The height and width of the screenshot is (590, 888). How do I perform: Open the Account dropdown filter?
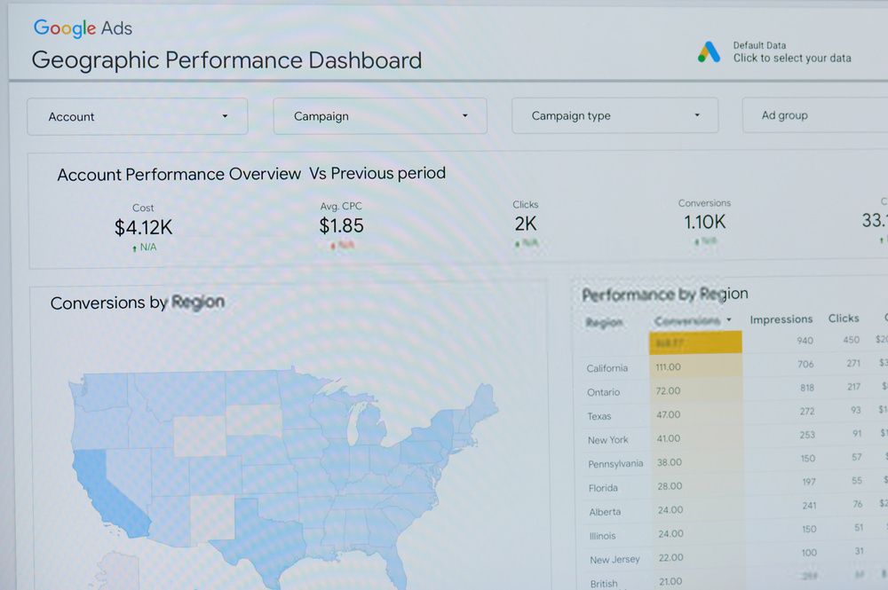137,116
